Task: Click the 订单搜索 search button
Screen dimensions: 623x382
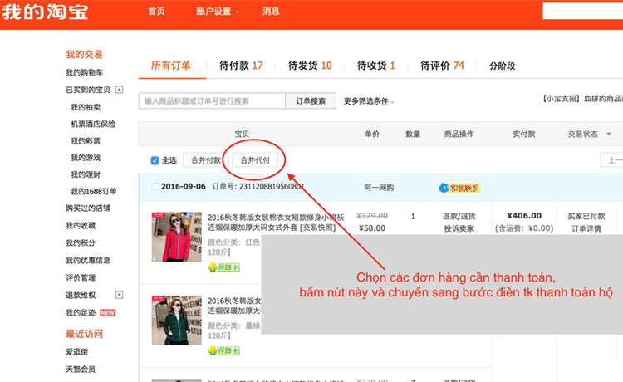Action: pos(311,100)
